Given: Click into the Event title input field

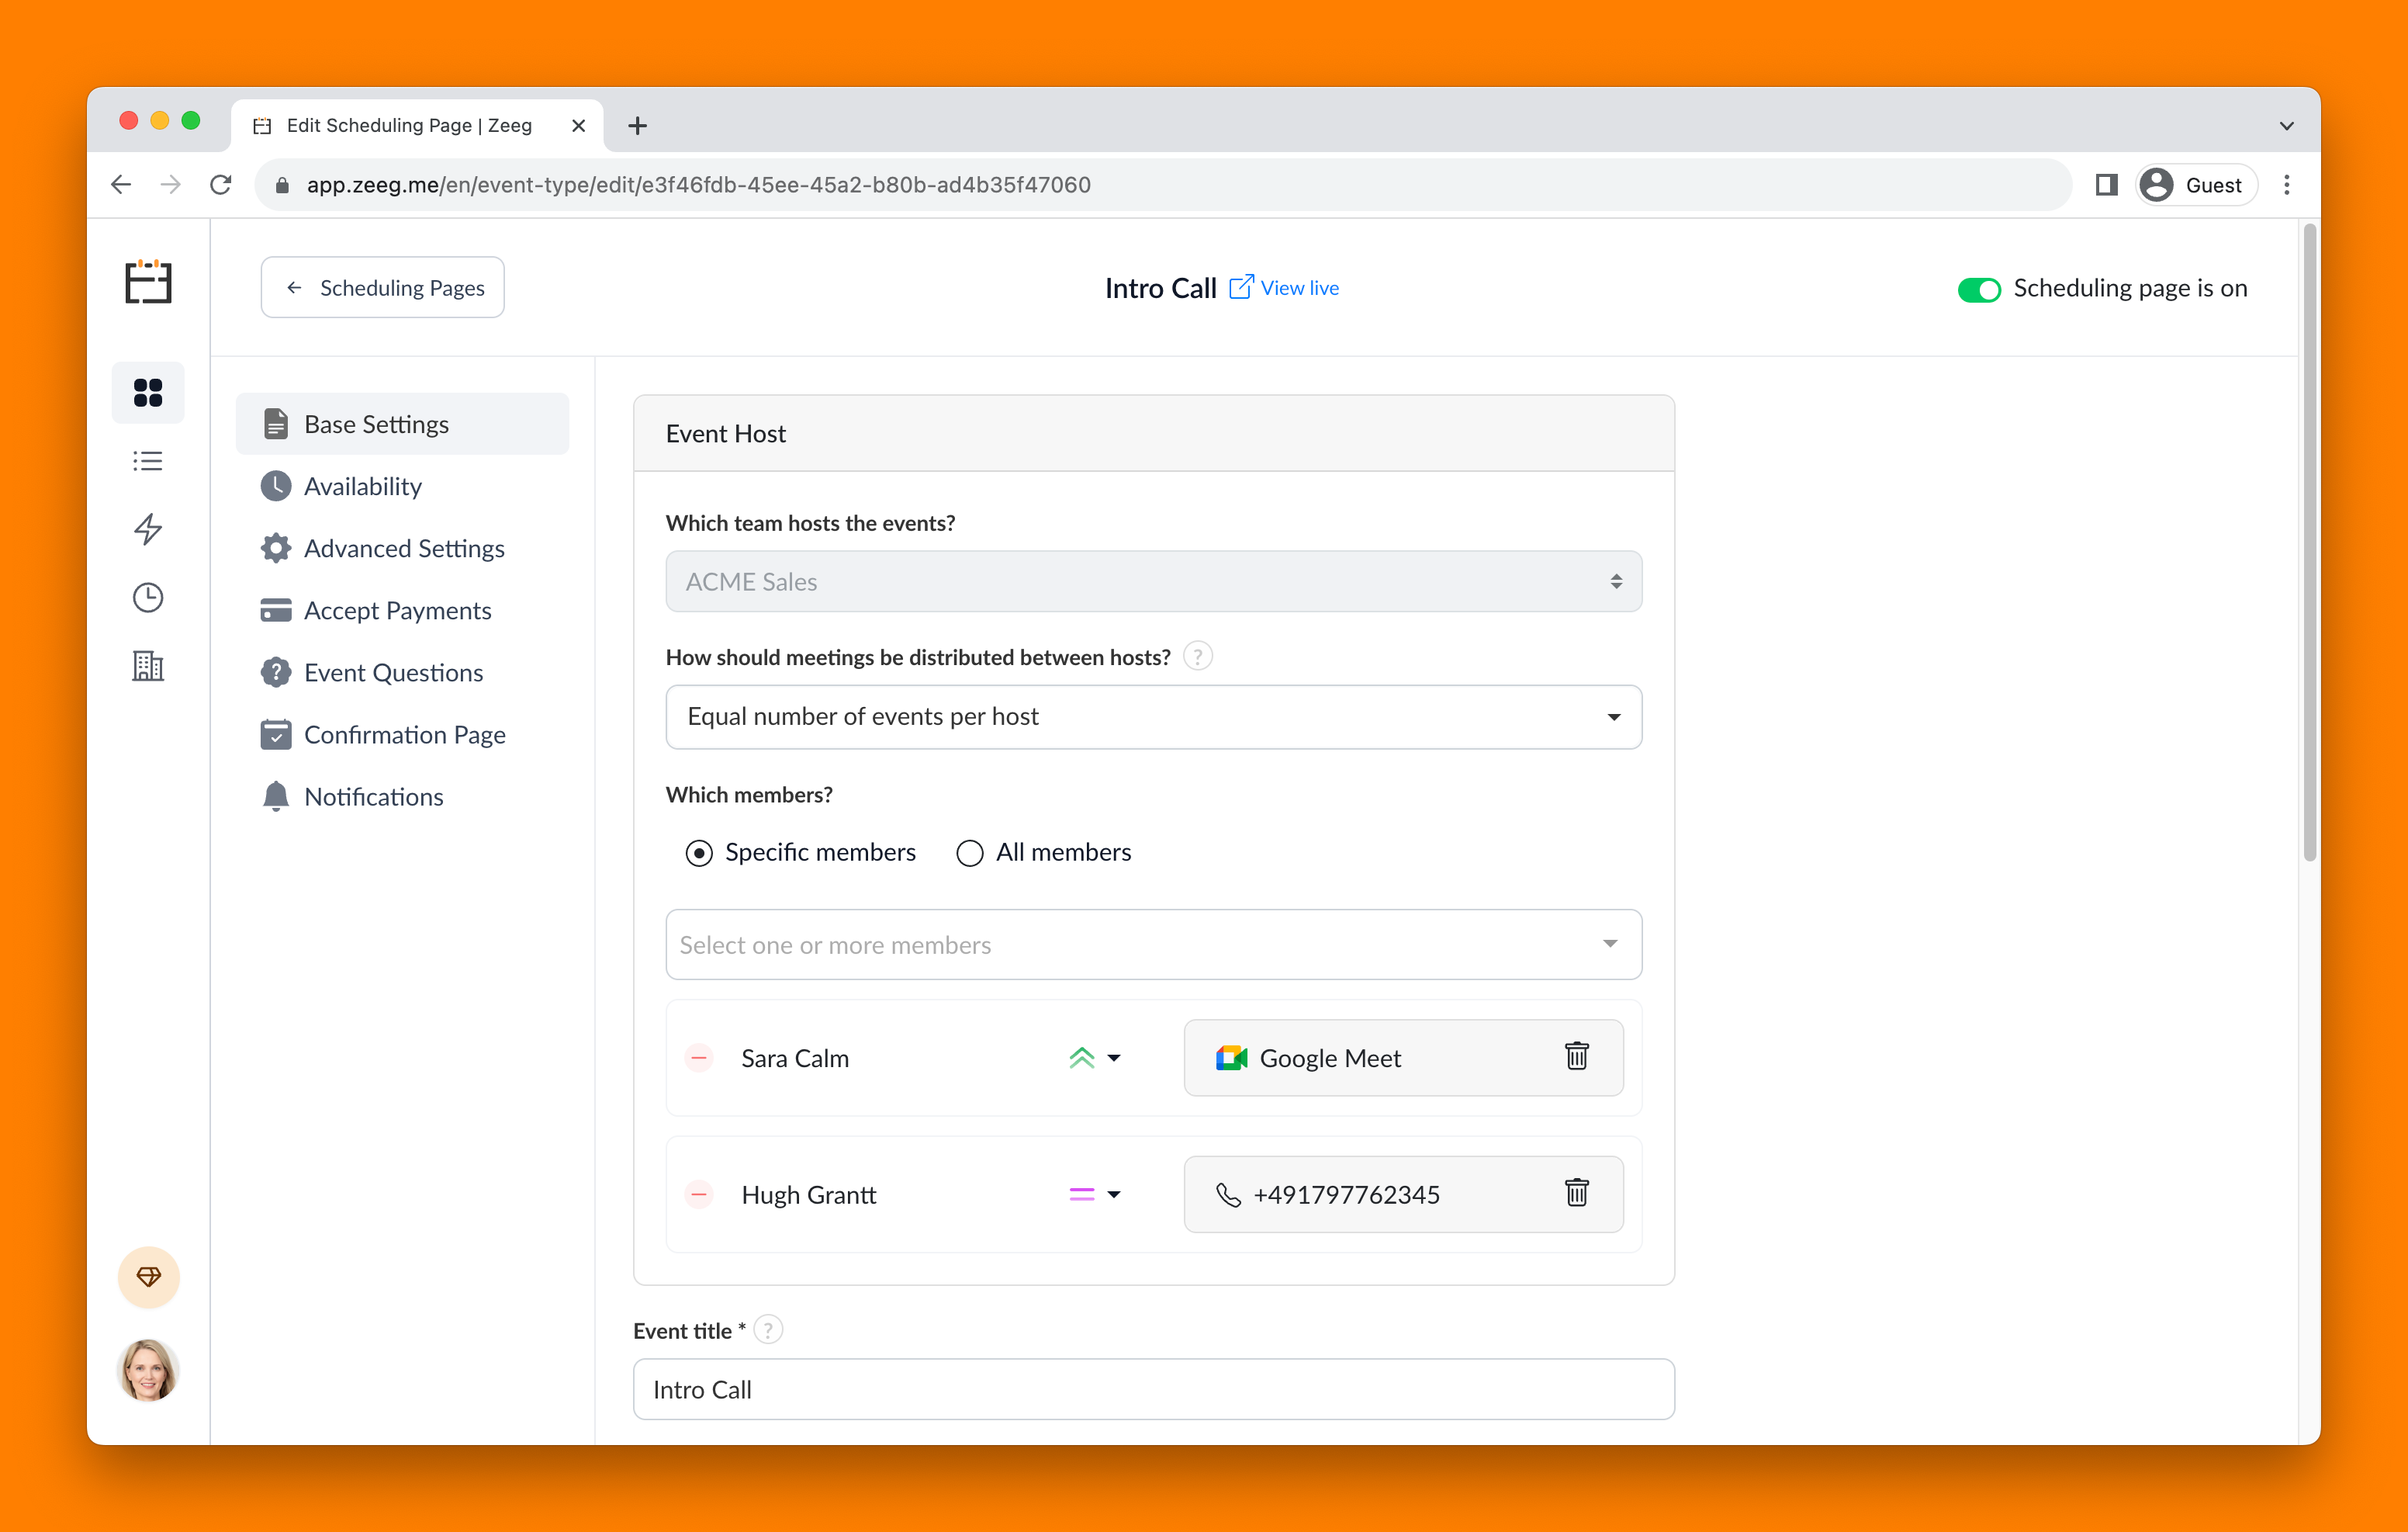Looking at the screenshot, I should pyautogui.click(x=1152, y=1389).
